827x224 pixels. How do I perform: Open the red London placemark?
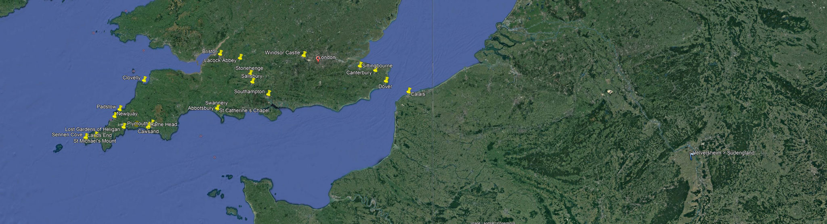point(318,59)
